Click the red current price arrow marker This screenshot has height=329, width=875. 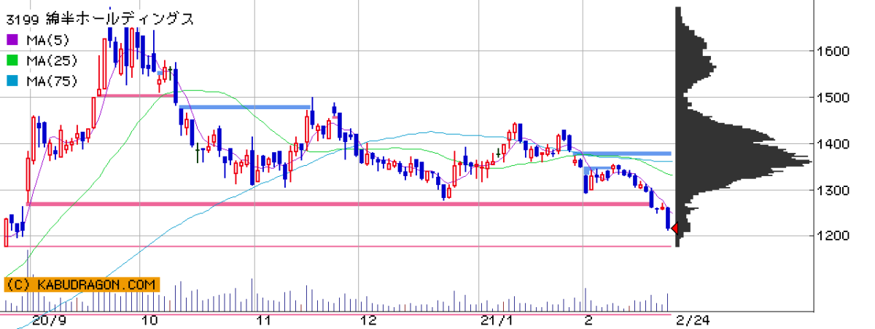pos(674,229)
